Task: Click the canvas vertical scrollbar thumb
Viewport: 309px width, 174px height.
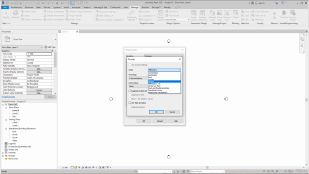Action: coord(307,100)
